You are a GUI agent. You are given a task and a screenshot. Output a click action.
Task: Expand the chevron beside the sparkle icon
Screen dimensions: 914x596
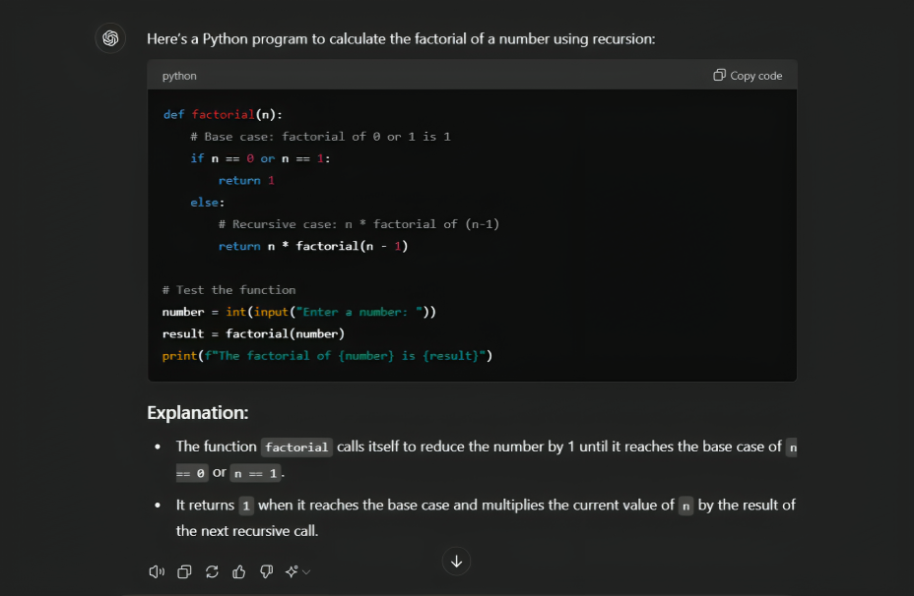click(x=306, y=572)
